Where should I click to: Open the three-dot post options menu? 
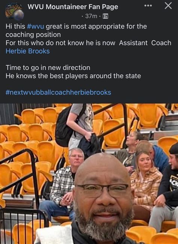coord(148,6)
